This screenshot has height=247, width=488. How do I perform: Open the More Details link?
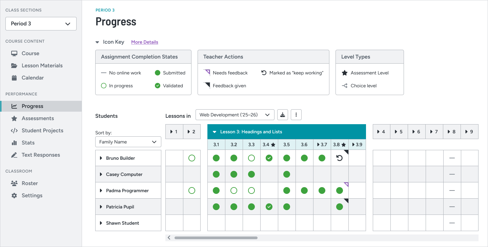145,42
